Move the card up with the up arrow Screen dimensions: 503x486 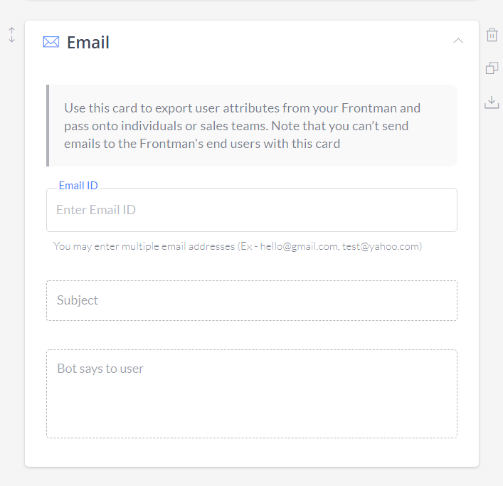pyautogui.click(x=11, y=31)
